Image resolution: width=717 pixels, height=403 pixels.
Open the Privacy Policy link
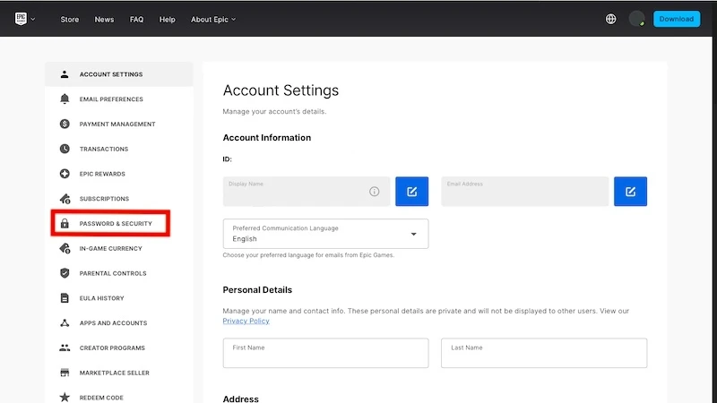[246, 321]
